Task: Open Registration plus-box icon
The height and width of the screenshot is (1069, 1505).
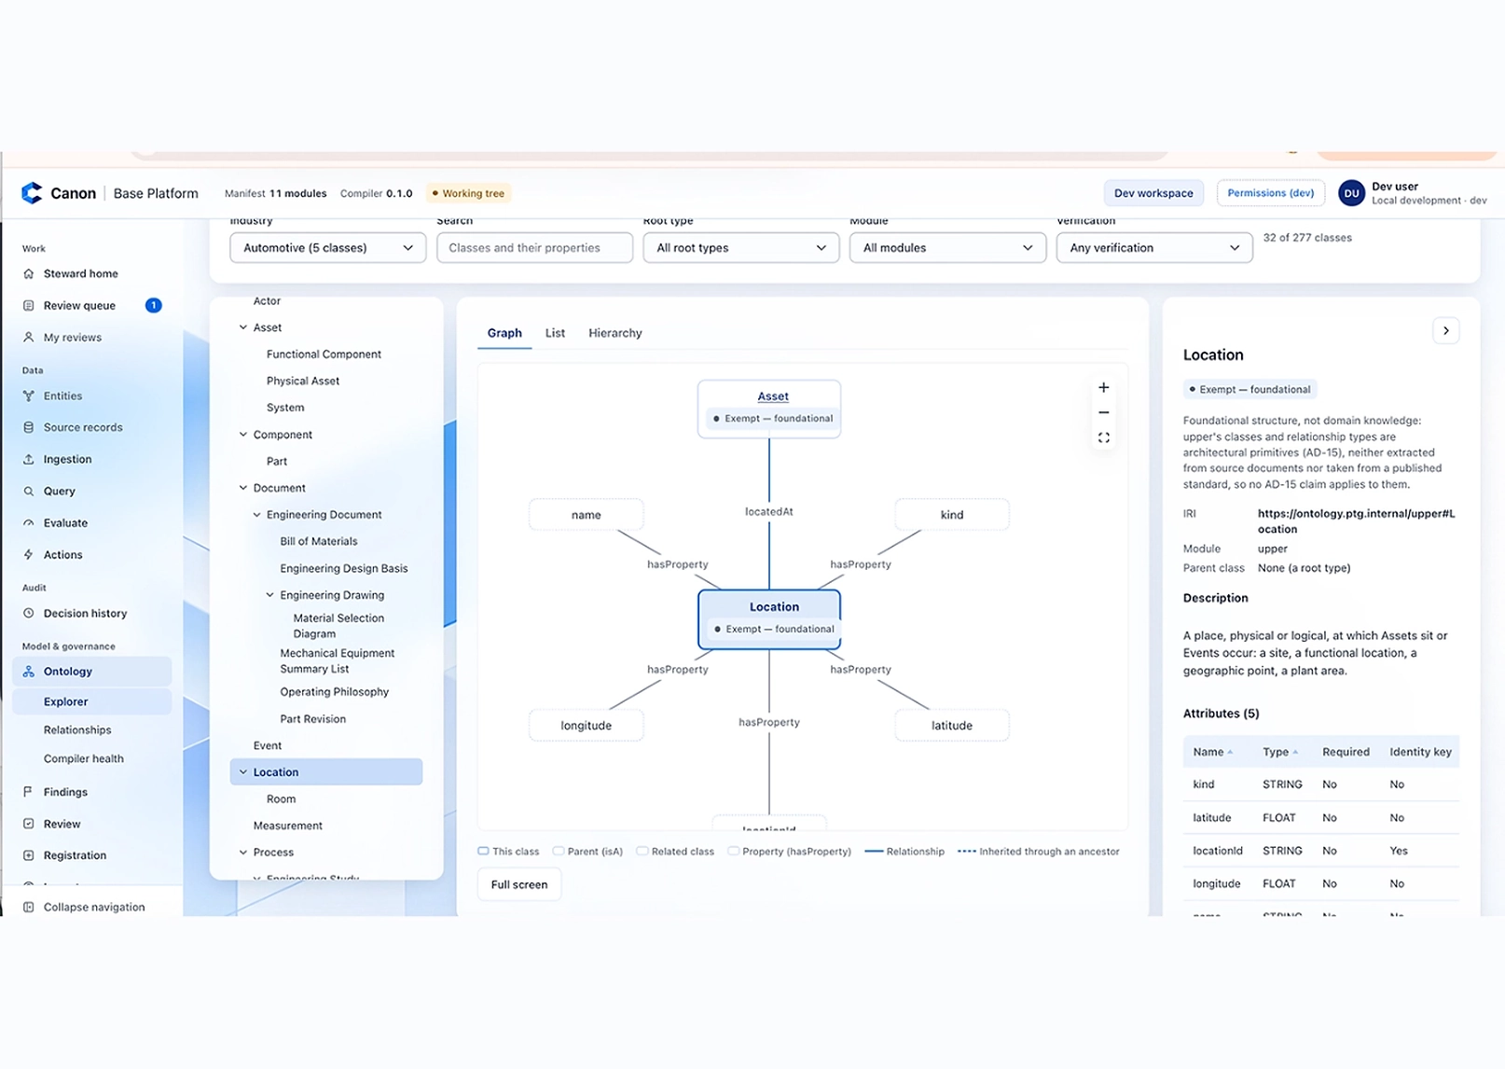Action: (x=29, y=854)
